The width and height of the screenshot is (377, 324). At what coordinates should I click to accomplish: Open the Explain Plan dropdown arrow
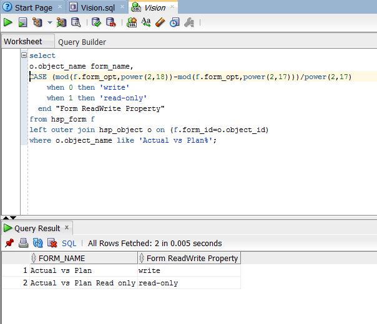(50, 22)
